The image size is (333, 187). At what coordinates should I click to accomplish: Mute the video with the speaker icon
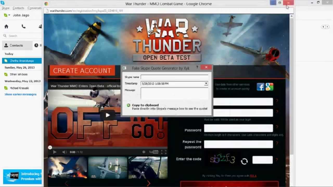pyautogui.click(x=65, y=152)
